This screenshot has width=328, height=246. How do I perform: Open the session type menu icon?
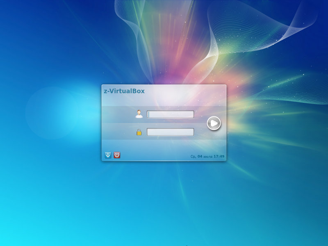coord(108,155)
